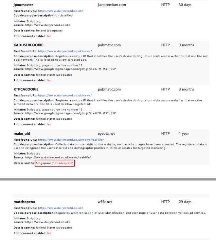Click 3 months expiry in KTPCACOOKIE row
This screenshot has height=240, width=216.
pyautogui.click(x=186, y=89)
